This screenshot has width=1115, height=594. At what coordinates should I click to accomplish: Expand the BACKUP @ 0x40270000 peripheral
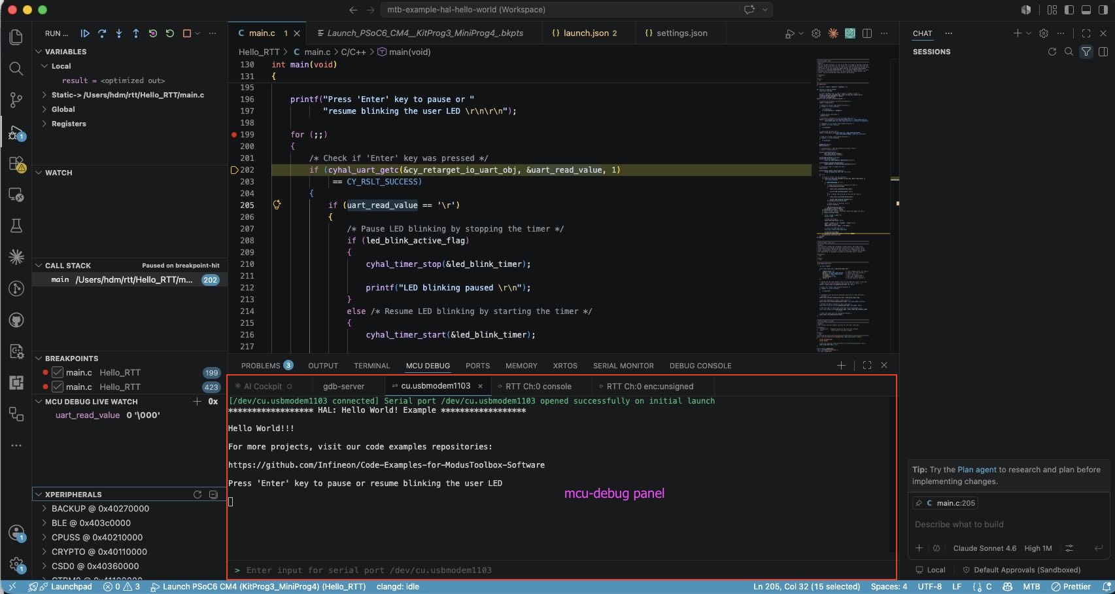point(44,509)
